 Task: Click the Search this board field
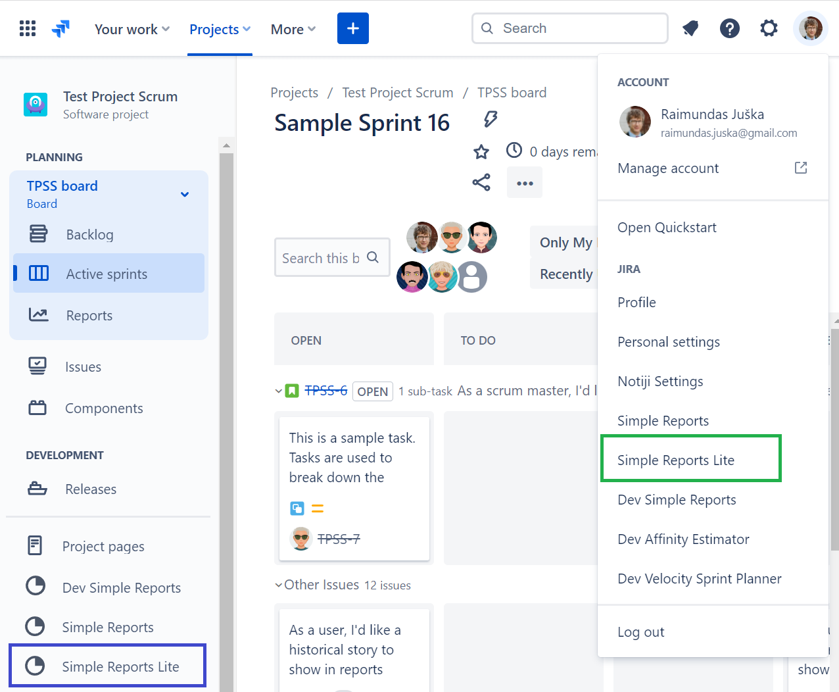tap(321, 258)
